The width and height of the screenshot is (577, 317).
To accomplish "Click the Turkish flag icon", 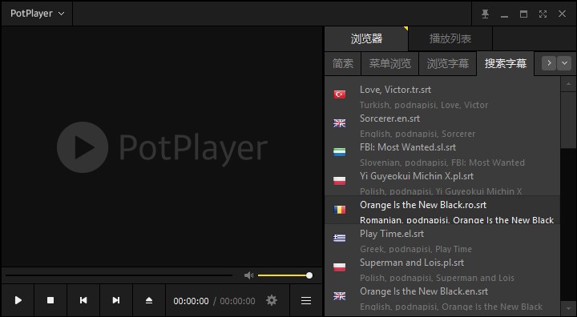I will click(339, 94).
